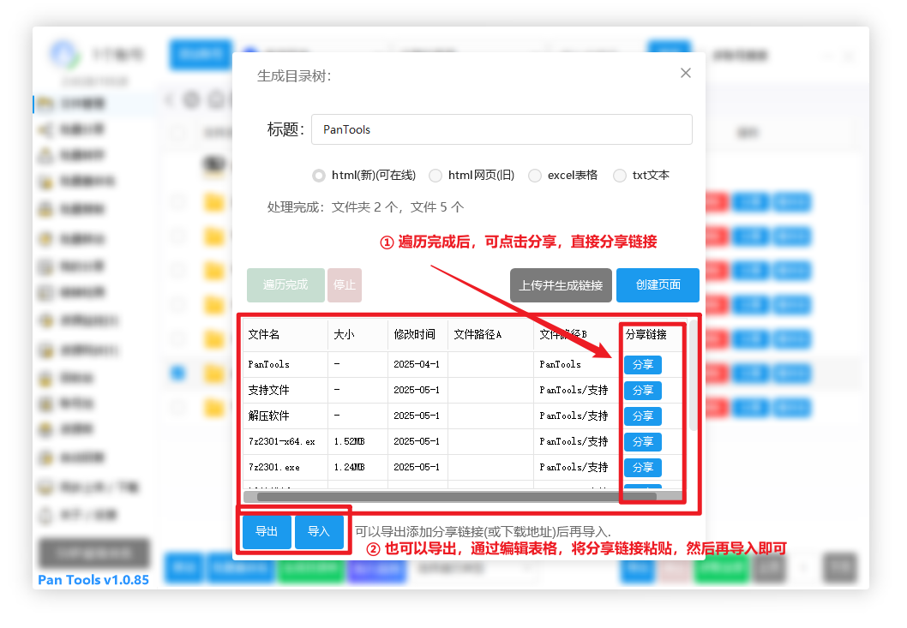Choose the html网页(旧) radio option
Image resolution: width=907 pixels, height=628 pixels.
435,176
